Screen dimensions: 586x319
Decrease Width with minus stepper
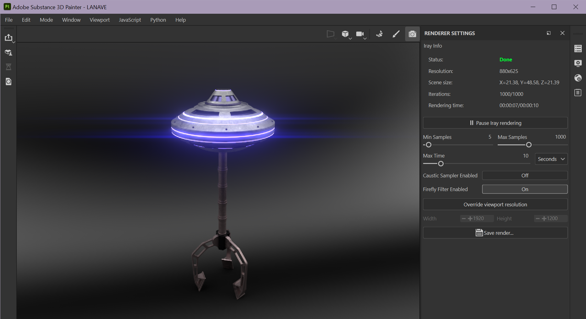(464, 219)
